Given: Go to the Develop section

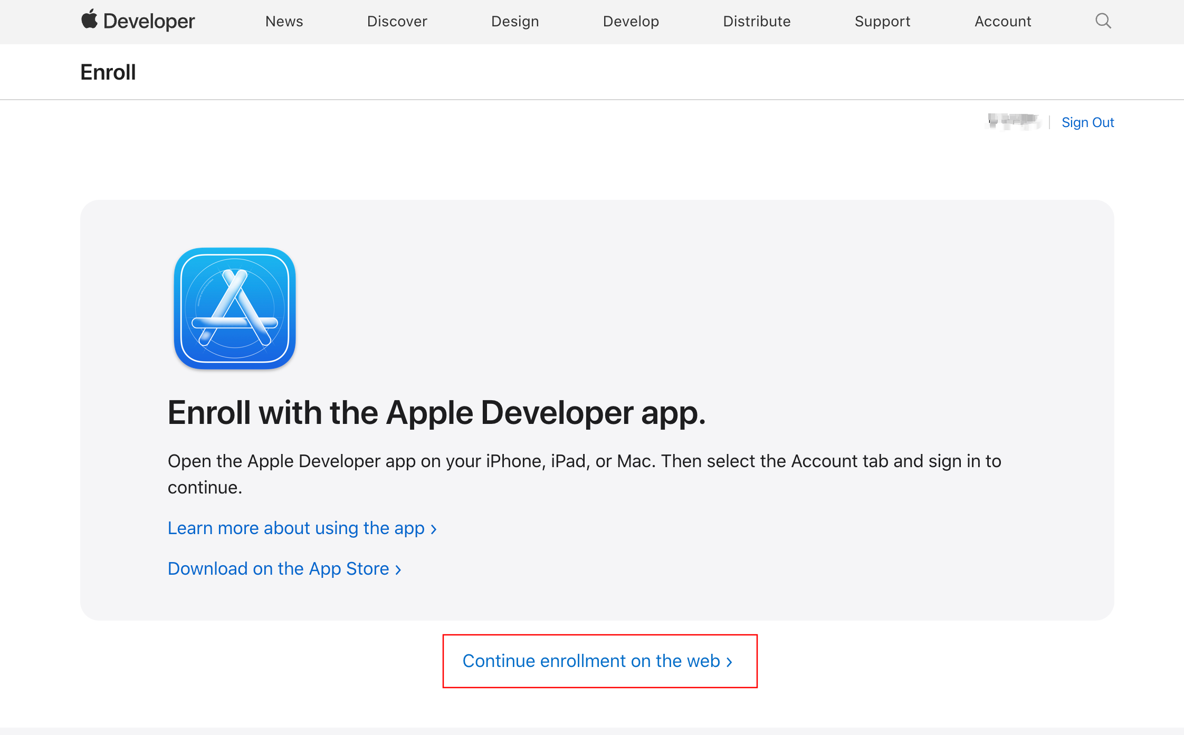Looking at the screenshot, I should [631, 21].
